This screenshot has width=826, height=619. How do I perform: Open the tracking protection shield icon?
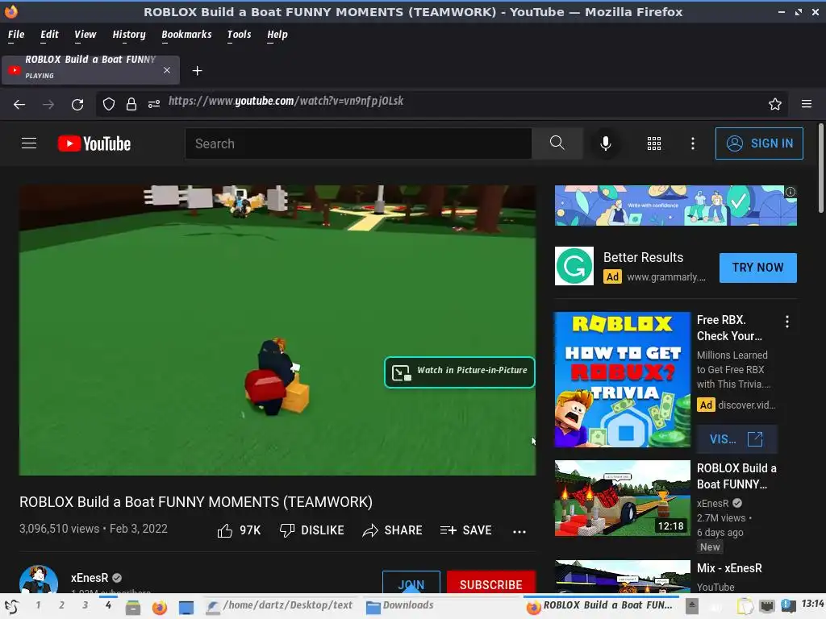(x=109, y=104)
